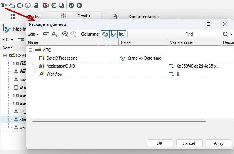Click the Map In tree-edit icon

pos(7,29)
